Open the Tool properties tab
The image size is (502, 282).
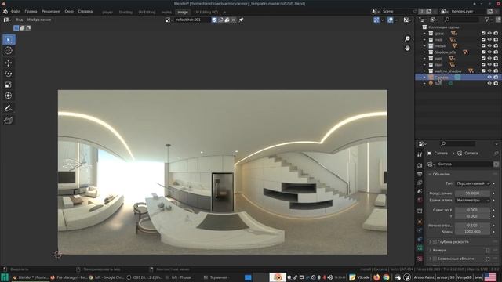(x=420, y=154)
